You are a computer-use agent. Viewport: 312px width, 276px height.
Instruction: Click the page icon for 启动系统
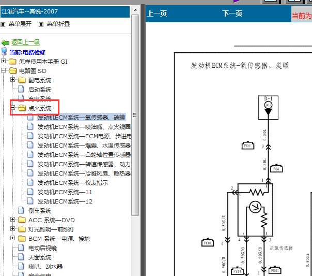(x=21, y=89)
